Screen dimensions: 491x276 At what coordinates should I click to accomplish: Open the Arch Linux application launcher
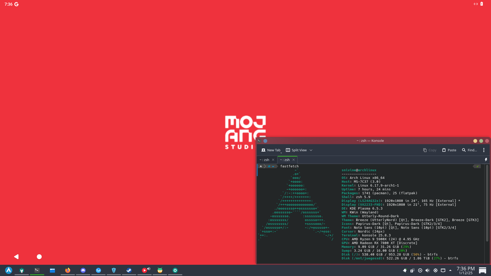pos(9,270)
